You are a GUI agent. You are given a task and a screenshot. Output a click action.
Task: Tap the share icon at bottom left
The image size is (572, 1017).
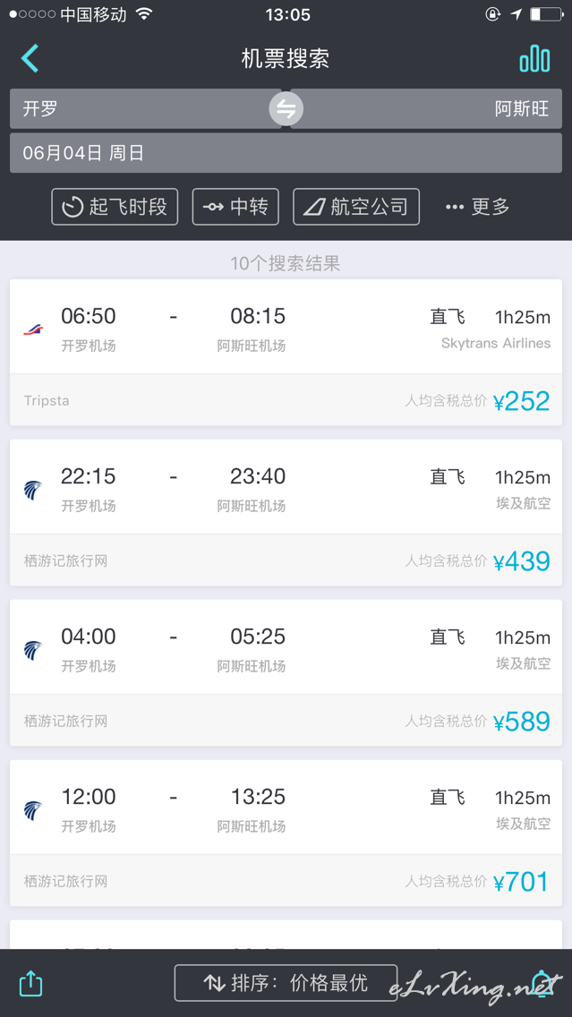click(30, 983)
